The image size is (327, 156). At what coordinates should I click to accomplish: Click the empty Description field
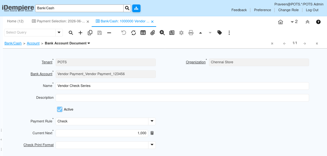click(x=182, y=97)
